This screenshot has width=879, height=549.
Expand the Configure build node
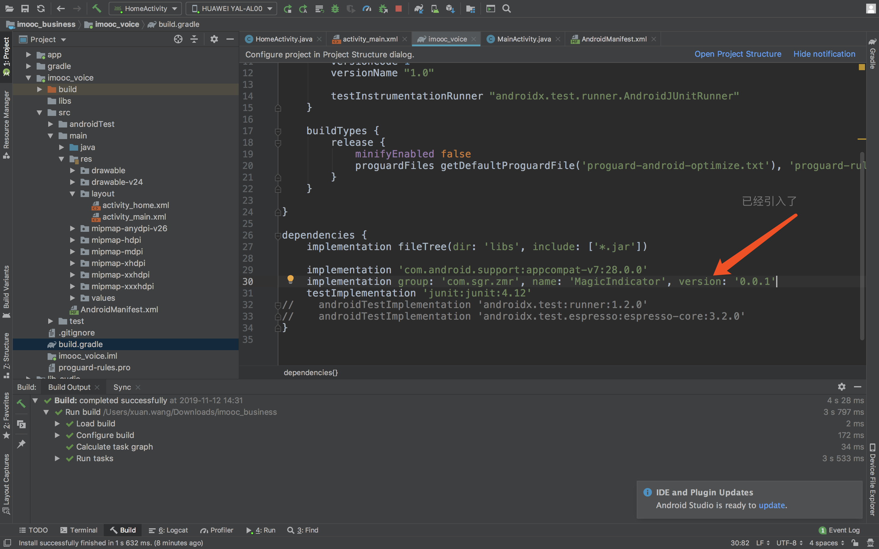[57, 435]
